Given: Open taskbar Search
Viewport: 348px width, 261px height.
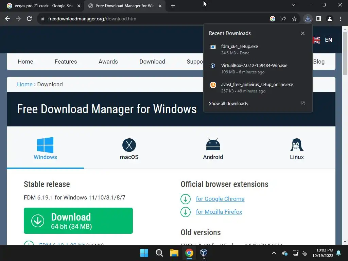Looking at the screenshot, I should coord(159,253).
